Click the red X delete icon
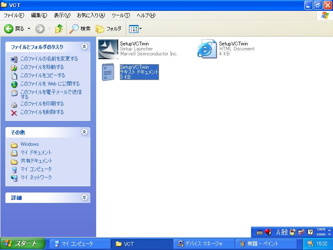The width and height of the screenshot is (333, 250). click(14, 112)
